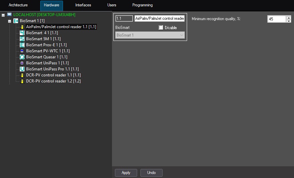This screenshot has width=294, height=178.
Task: Click the BioSmart Prox-E 1 icon
Action: point(22,45)
